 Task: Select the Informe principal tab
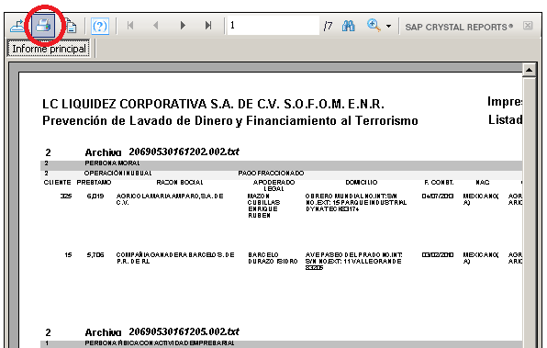pos(49,49)
